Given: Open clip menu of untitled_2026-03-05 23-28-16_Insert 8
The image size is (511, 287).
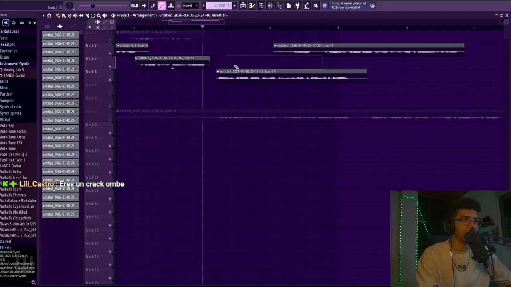Looking at the screenshot, I should (x=218, y=71).
